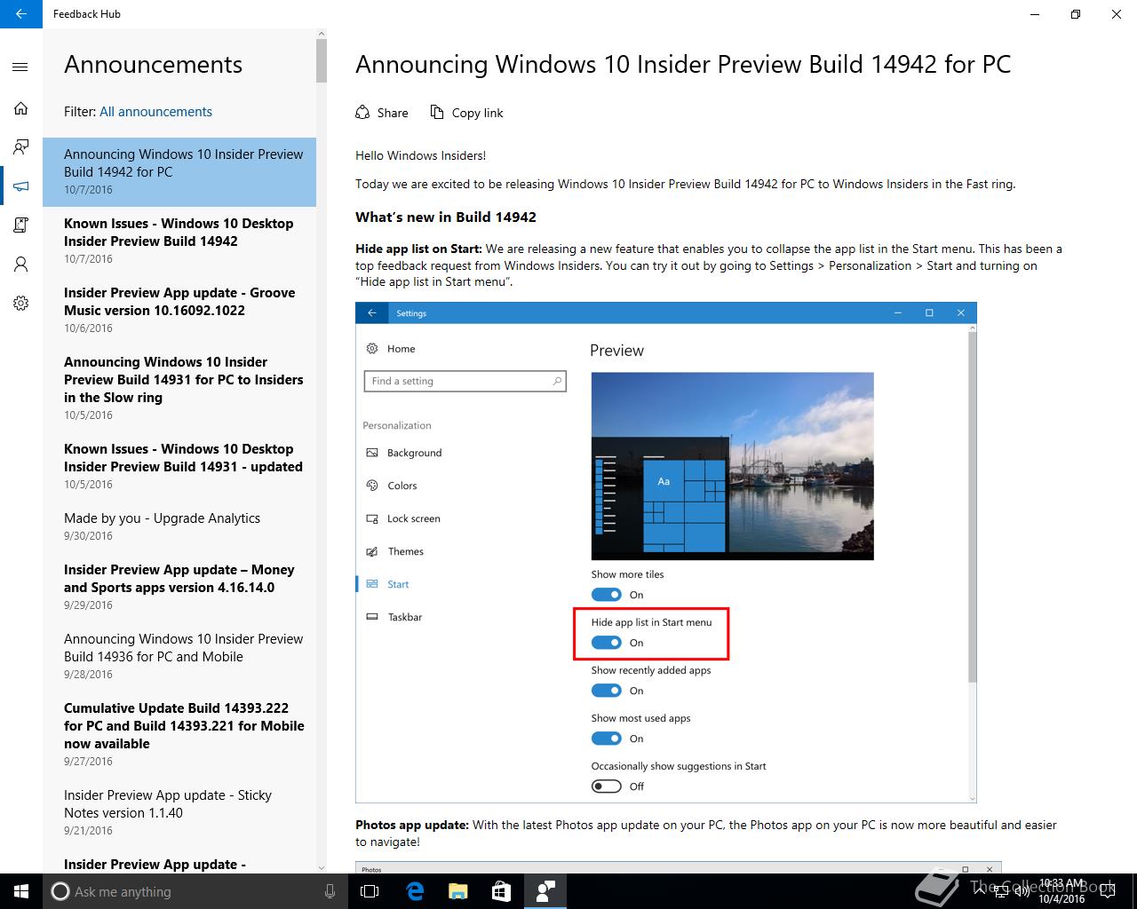
Task: Open Known Issues Build 14931 updated
Action: coord(179,467)
